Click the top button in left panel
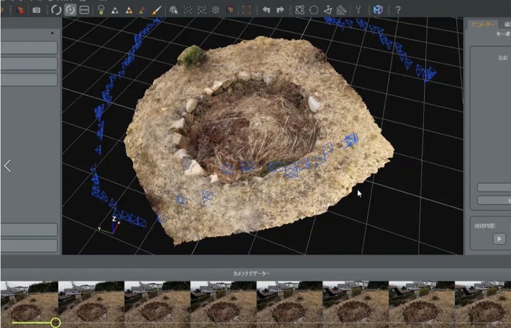511x328 pixels. [x=29, y=48]
